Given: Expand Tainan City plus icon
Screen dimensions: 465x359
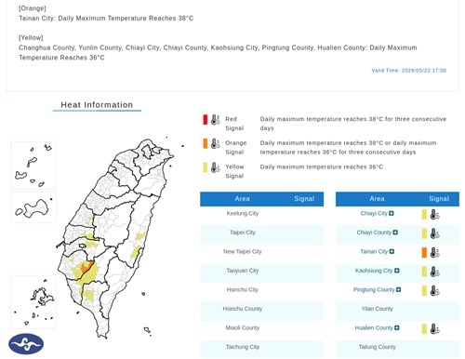Looking at the screenshot, I should pyautogui.click(x=392, y=251).
